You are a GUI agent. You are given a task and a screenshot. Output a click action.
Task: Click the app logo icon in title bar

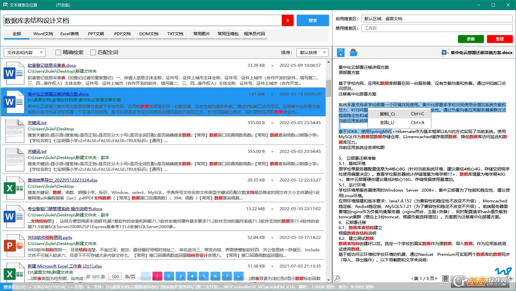[x=5, y=5]
